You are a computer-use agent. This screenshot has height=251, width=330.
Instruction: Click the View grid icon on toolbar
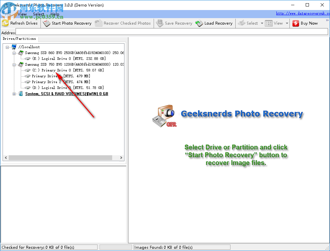click(x=268, y=23)
